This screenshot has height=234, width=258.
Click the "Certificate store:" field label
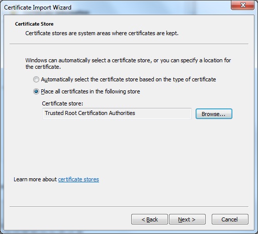pyautogui.click(x=62, y=103)
